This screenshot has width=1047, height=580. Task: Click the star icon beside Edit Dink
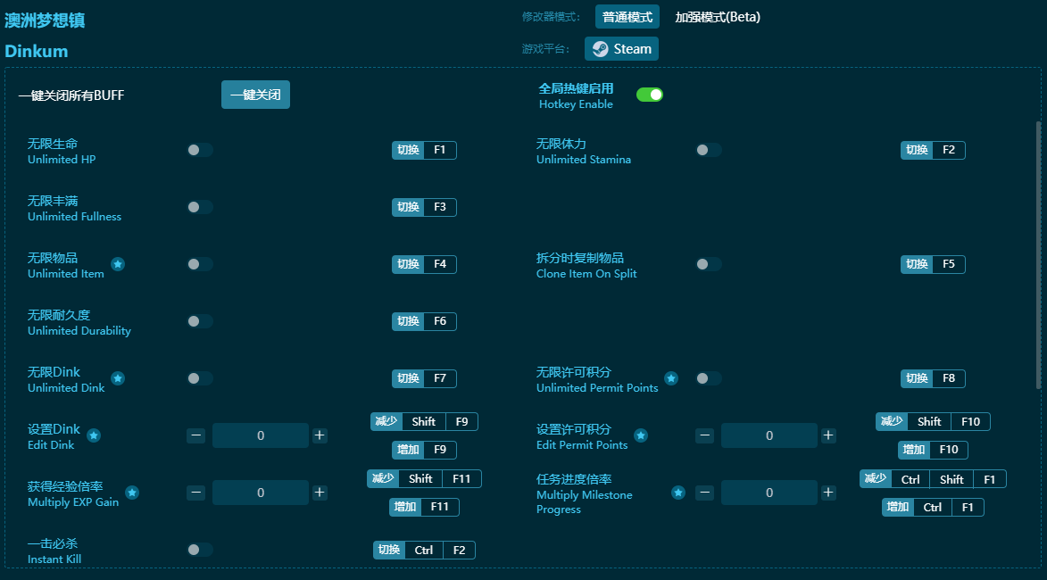(x=94, y=435)
